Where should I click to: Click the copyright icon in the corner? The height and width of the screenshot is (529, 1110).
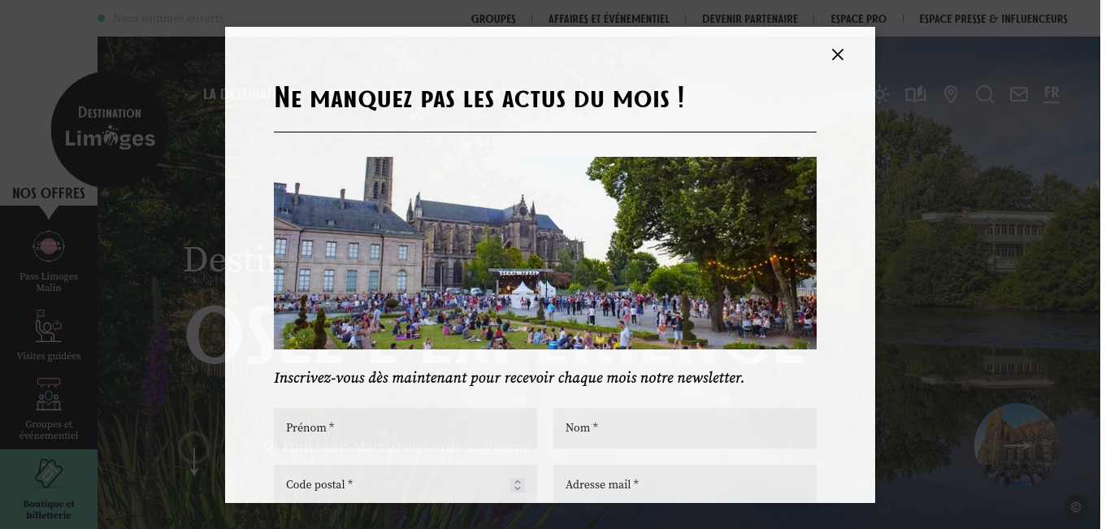point(1076,507)
